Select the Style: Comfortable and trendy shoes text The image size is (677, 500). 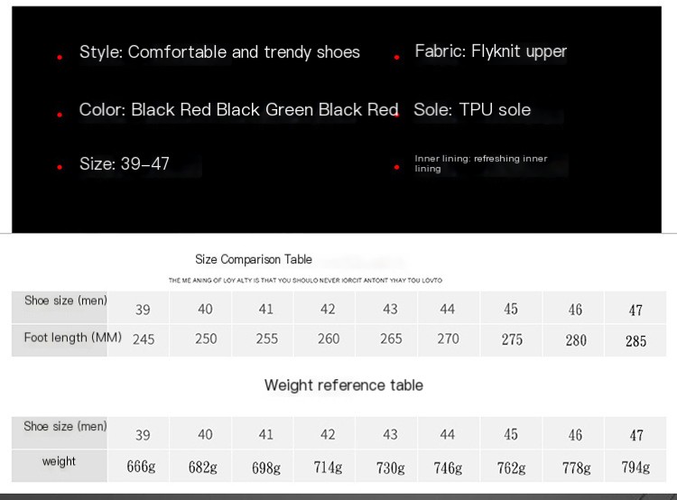(x=219, y=51)
